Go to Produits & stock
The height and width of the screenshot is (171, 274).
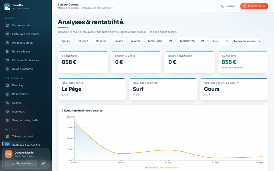click(x=26, y=43)
